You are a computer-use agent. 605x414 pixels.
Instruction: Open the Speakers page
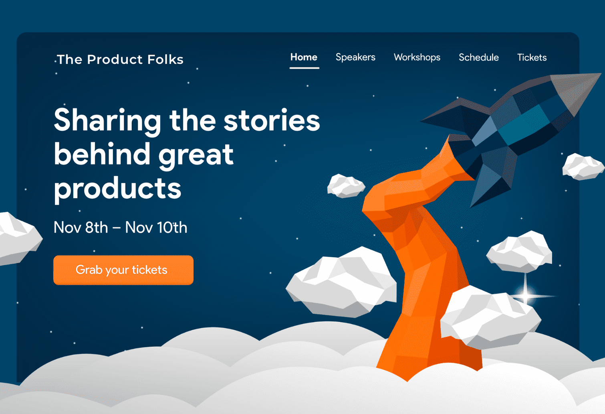(x=355, y=57)
